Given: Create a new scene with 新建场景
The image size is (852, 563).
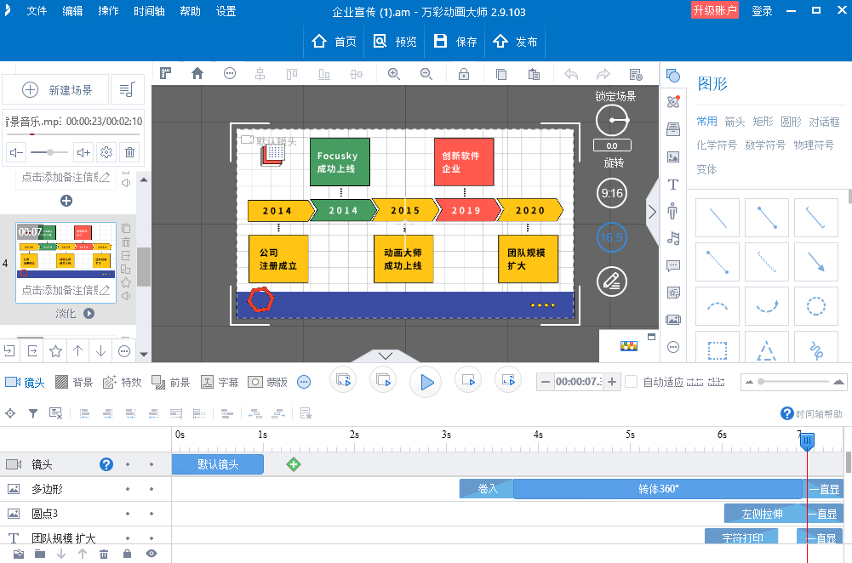Looking at the screenshot, I should pyautogui.click(x=56, y=89).
